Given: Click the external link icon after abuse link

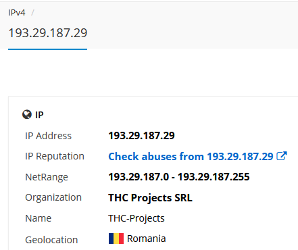Looking at the screenshot, I should point(282,156).
